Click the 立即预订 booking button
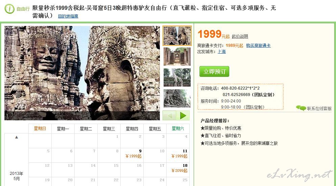336x186 pixels. point(214,71)
